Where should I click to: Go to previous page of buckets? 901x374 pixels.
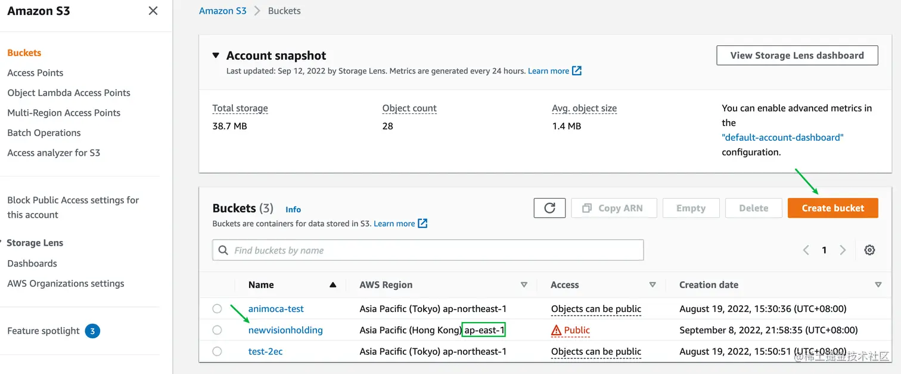tap(806, 250)
